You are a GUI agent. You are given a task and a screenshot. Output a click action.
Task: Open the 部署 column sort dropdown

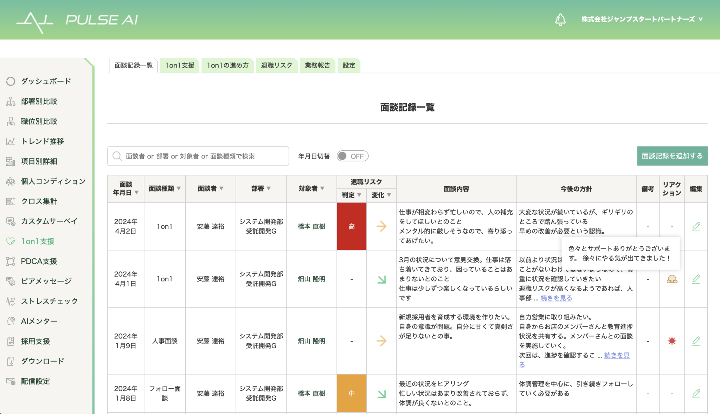(269, 188)
